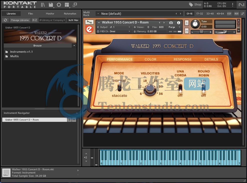Screen dimensions: 247x183
Task: Open the workspace layout icon
Action: [67, 5]
